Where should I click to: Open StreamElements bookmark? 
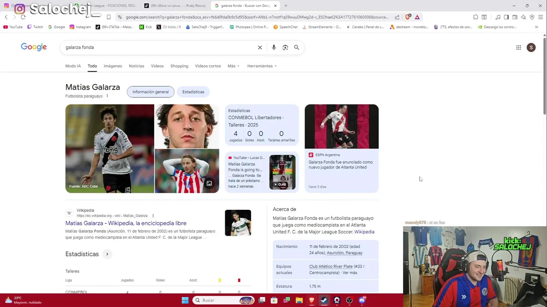coord(321,27)
